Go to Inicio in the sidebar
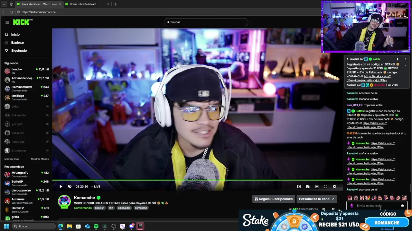The image size is (412, 231). pyautogui.click(x=12, y=34)
